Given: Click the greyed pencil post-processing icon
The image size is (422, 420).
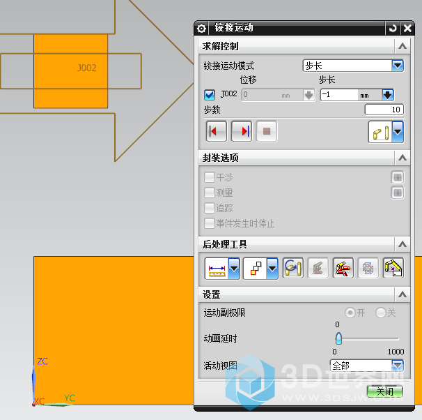Looking at the screenshot, I should pyautogui.click(x=318, y=268).
